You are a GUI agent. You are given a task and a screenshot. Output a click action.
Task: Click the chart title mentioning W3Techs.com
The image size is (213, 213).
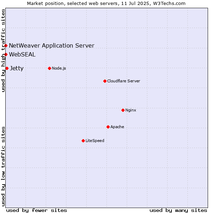pyautogui.click(x=106, y=4)
